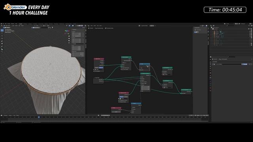The image size is (253, 142).
Task: Select the Add Cube tool
Action: point(2,52)
